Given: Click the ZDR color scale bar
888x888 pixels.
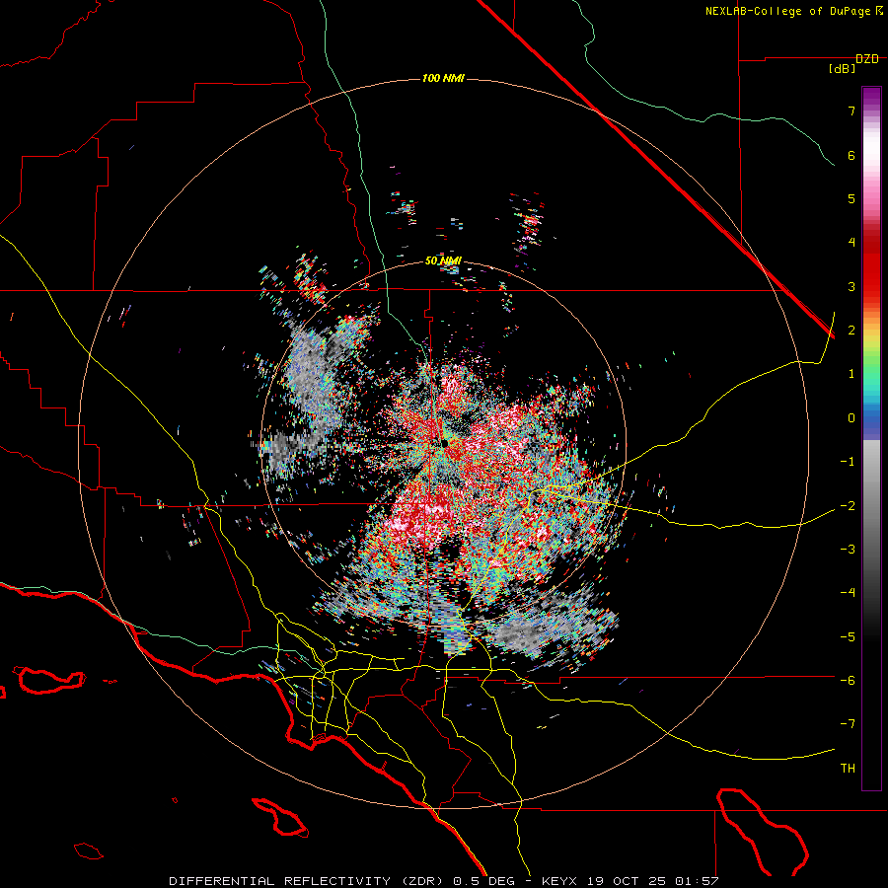Looking at the screenshot, I should [x=871, y=438].
